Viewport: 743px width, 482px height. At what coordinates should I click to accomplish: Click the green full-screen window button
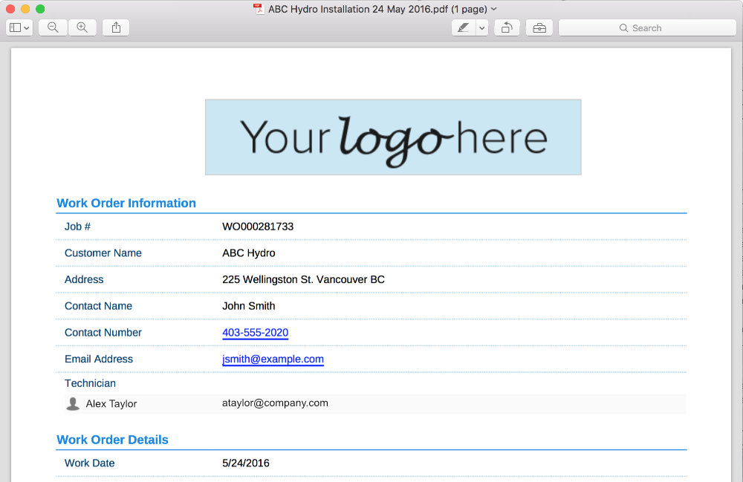coord(40,9)
